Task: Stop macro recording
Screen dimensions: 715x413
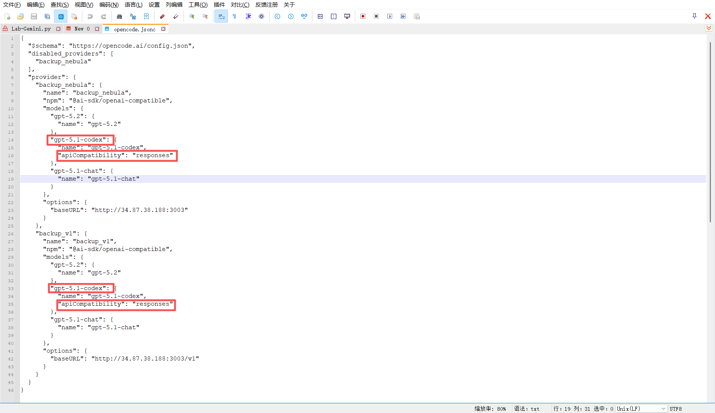Action: point(376,16)
